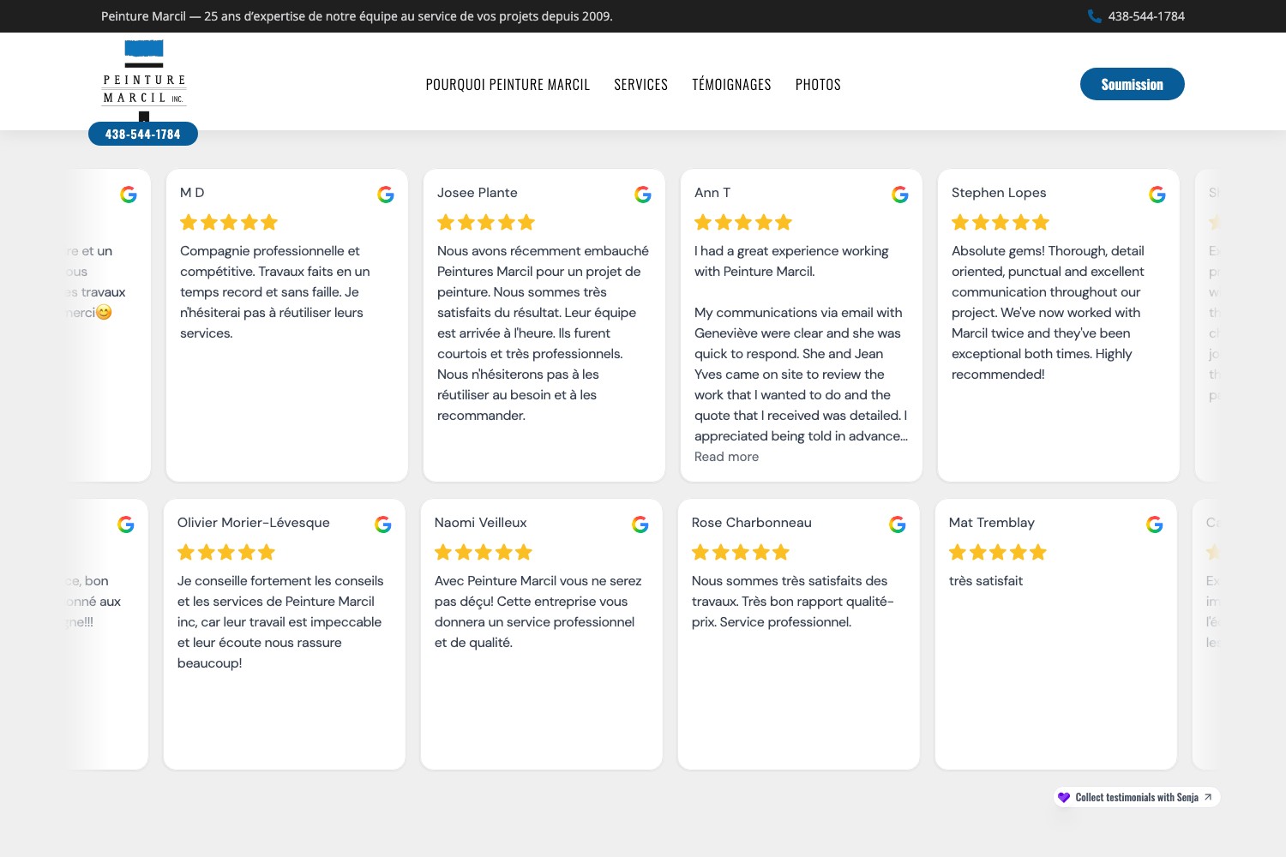The image size is (1286, 857).
Task: Click Google icon on Rose Charbonneau review
Action: [898, 524]
